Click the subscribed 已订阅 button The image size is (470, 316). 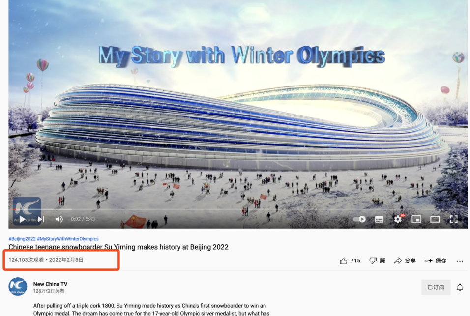point(436,287)
